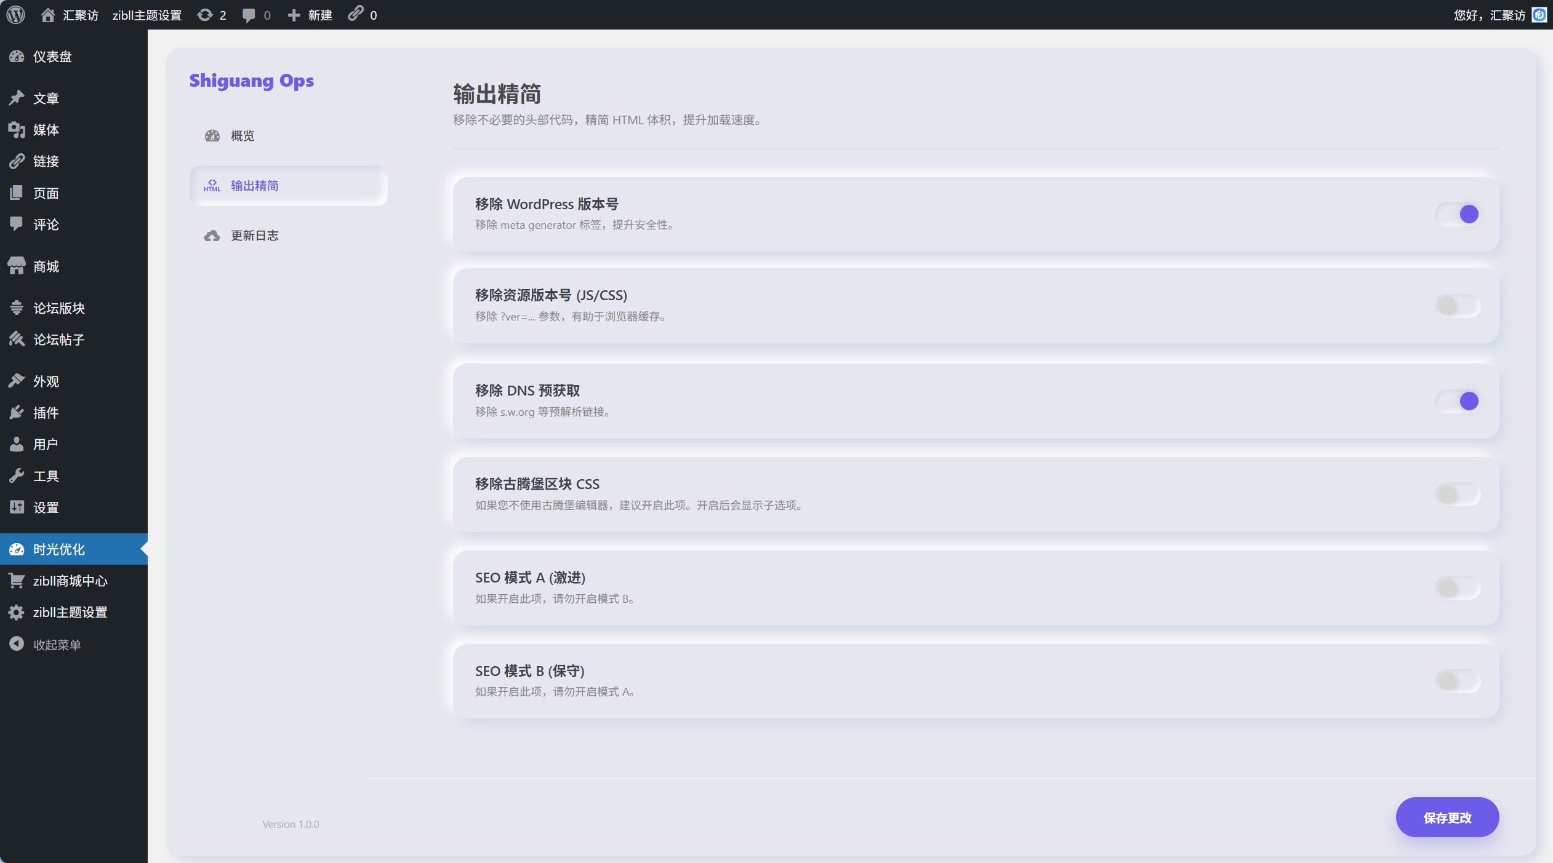Click the HTML icon beside 输出精简

point(211,185)
